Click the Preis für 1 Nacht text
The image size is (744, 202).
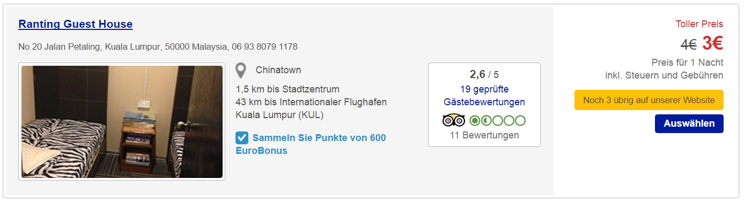[687, 62]
